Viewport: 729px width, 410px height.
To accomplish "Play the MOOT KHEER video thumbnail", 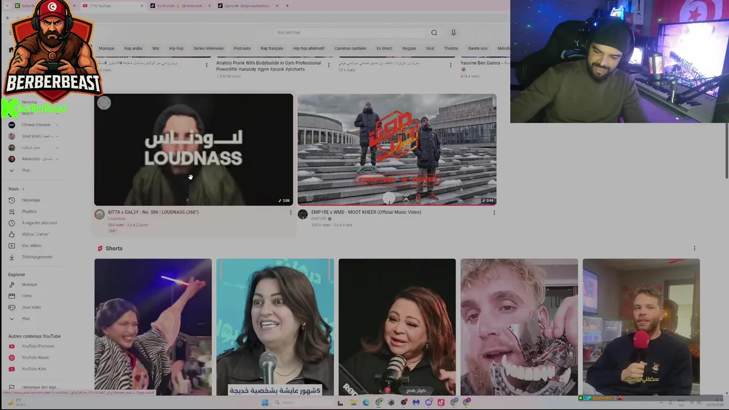I will (397, 149).
